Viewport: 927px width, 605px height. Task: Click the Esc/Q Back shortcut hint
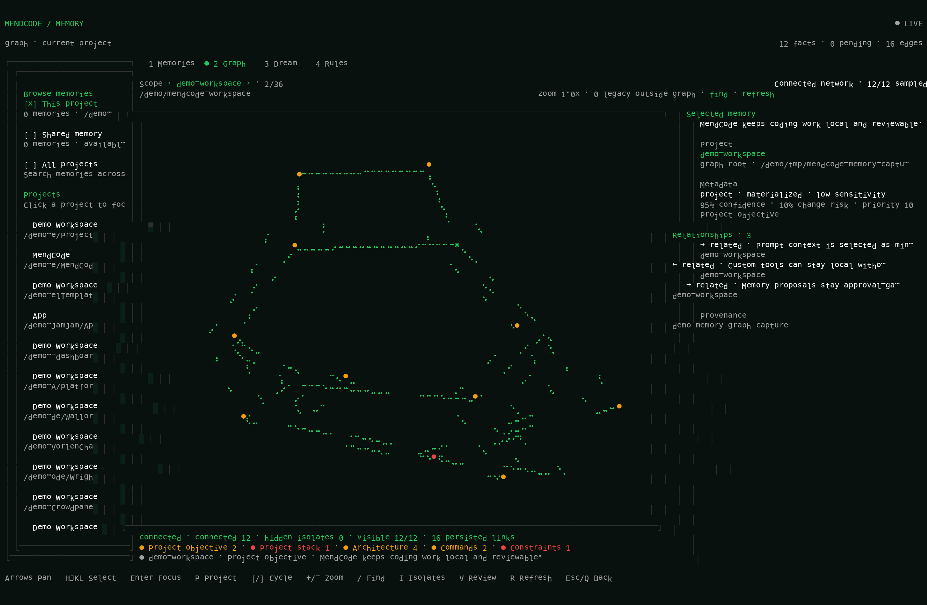coord(589,578)
